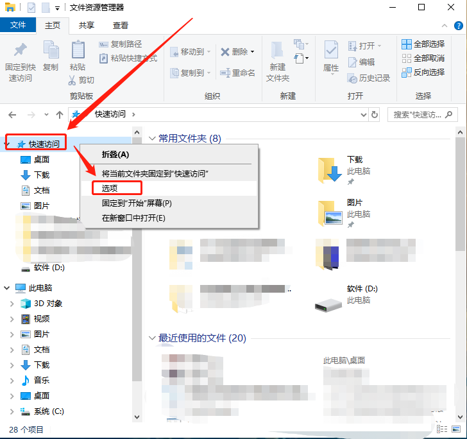Select Options (选项) in context menu
467x439 pixels.
(169, 188)
